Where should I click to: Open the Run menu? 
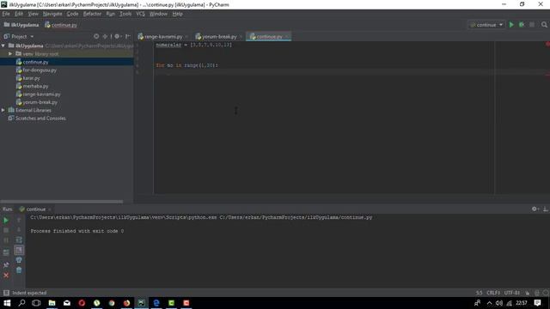110,14
